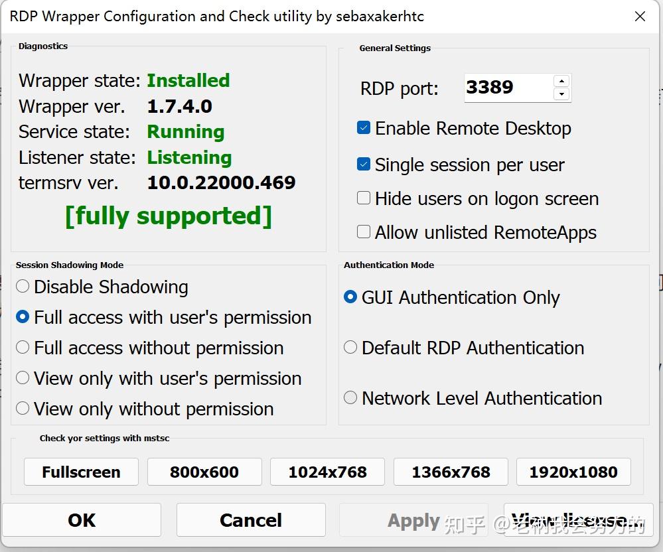The image size is (663, 552).
Task: Test settings with Fullscreen button
Action: tap(81, 472)
